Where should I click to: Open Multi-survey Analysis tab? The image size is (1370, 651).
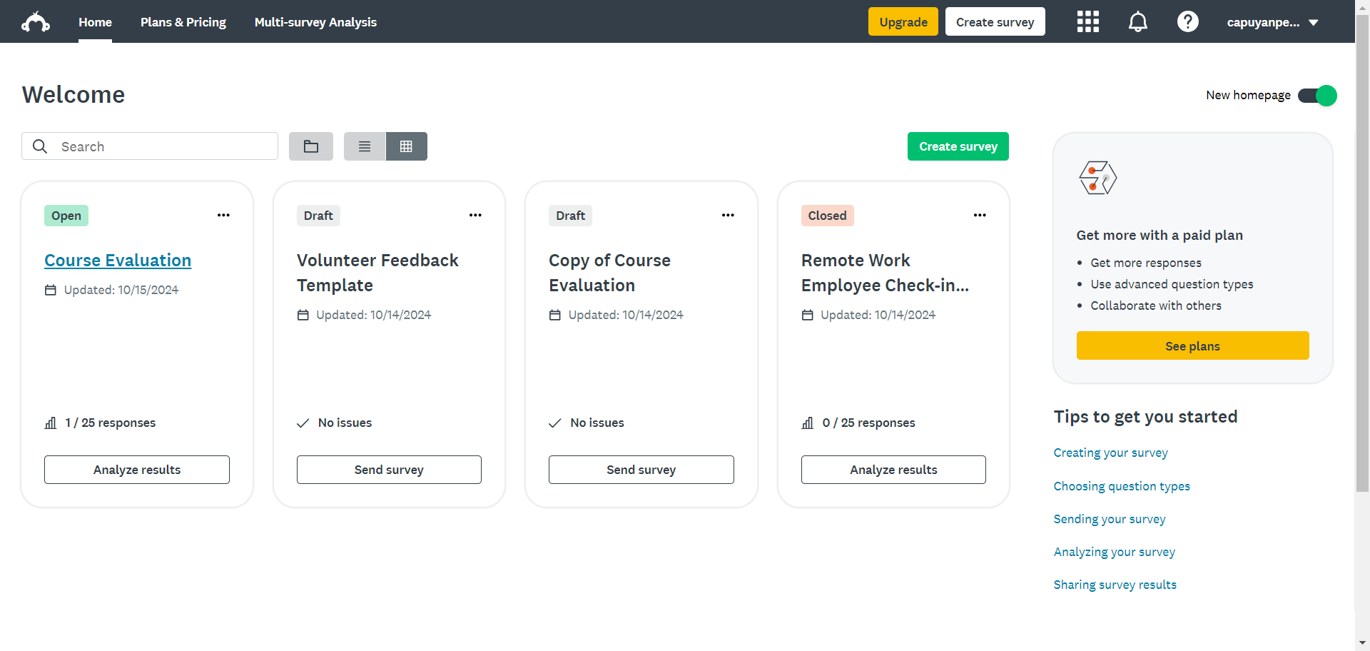tap(315, 22)
